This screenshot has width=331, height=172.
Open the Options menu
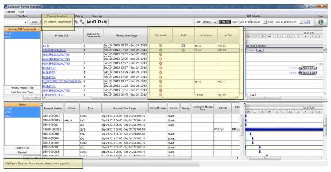(x=10, y=12)
